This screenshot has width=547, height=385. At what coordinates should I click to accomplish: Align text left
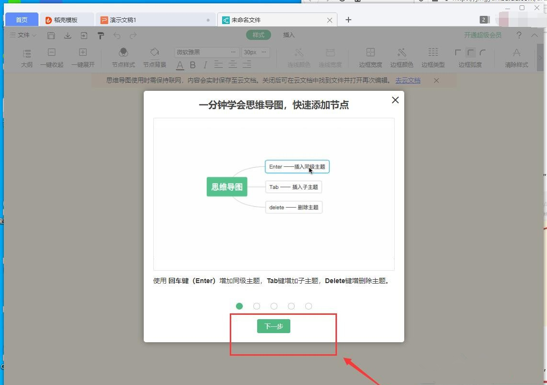218,64
